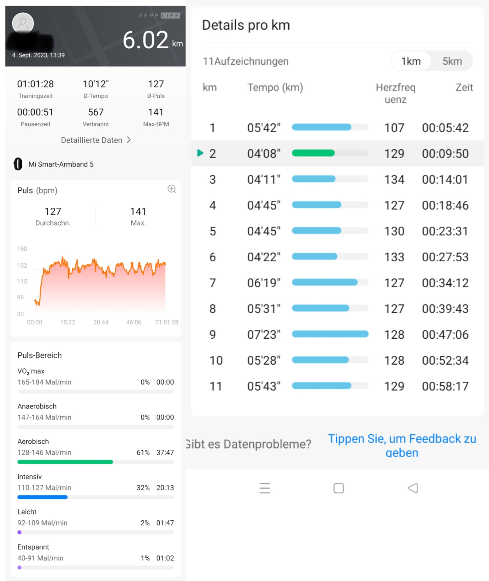489x581 pixels.
Task: Tap the Zepp Life logo
Action: (159, 15)
